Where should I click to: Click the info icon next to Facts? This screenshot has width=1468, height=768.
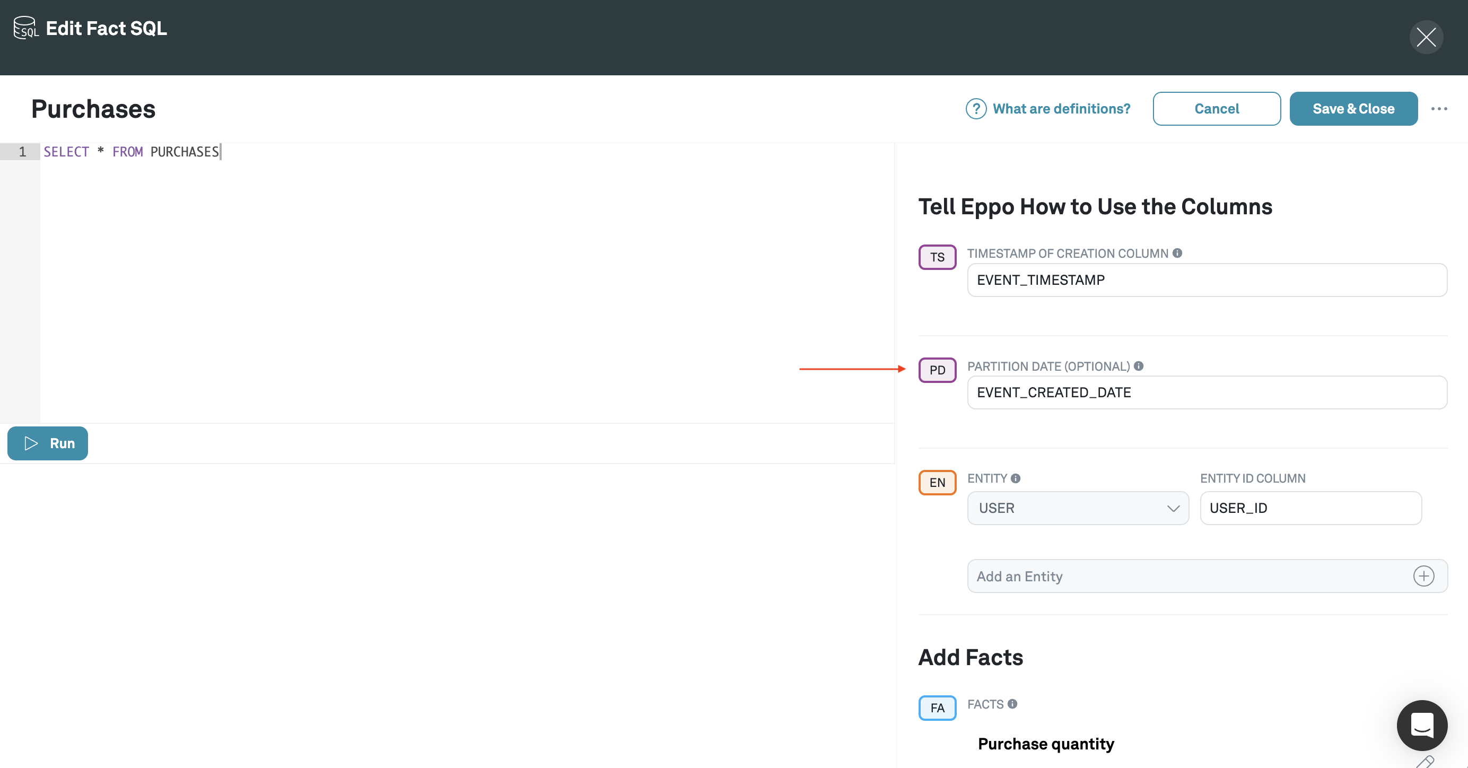(1012, 704)
